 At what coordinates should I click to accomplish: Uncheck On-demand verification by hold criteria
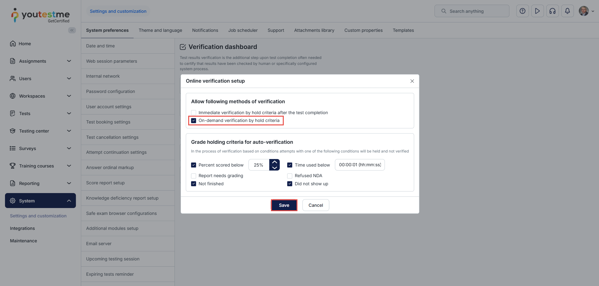click(194, 121)
